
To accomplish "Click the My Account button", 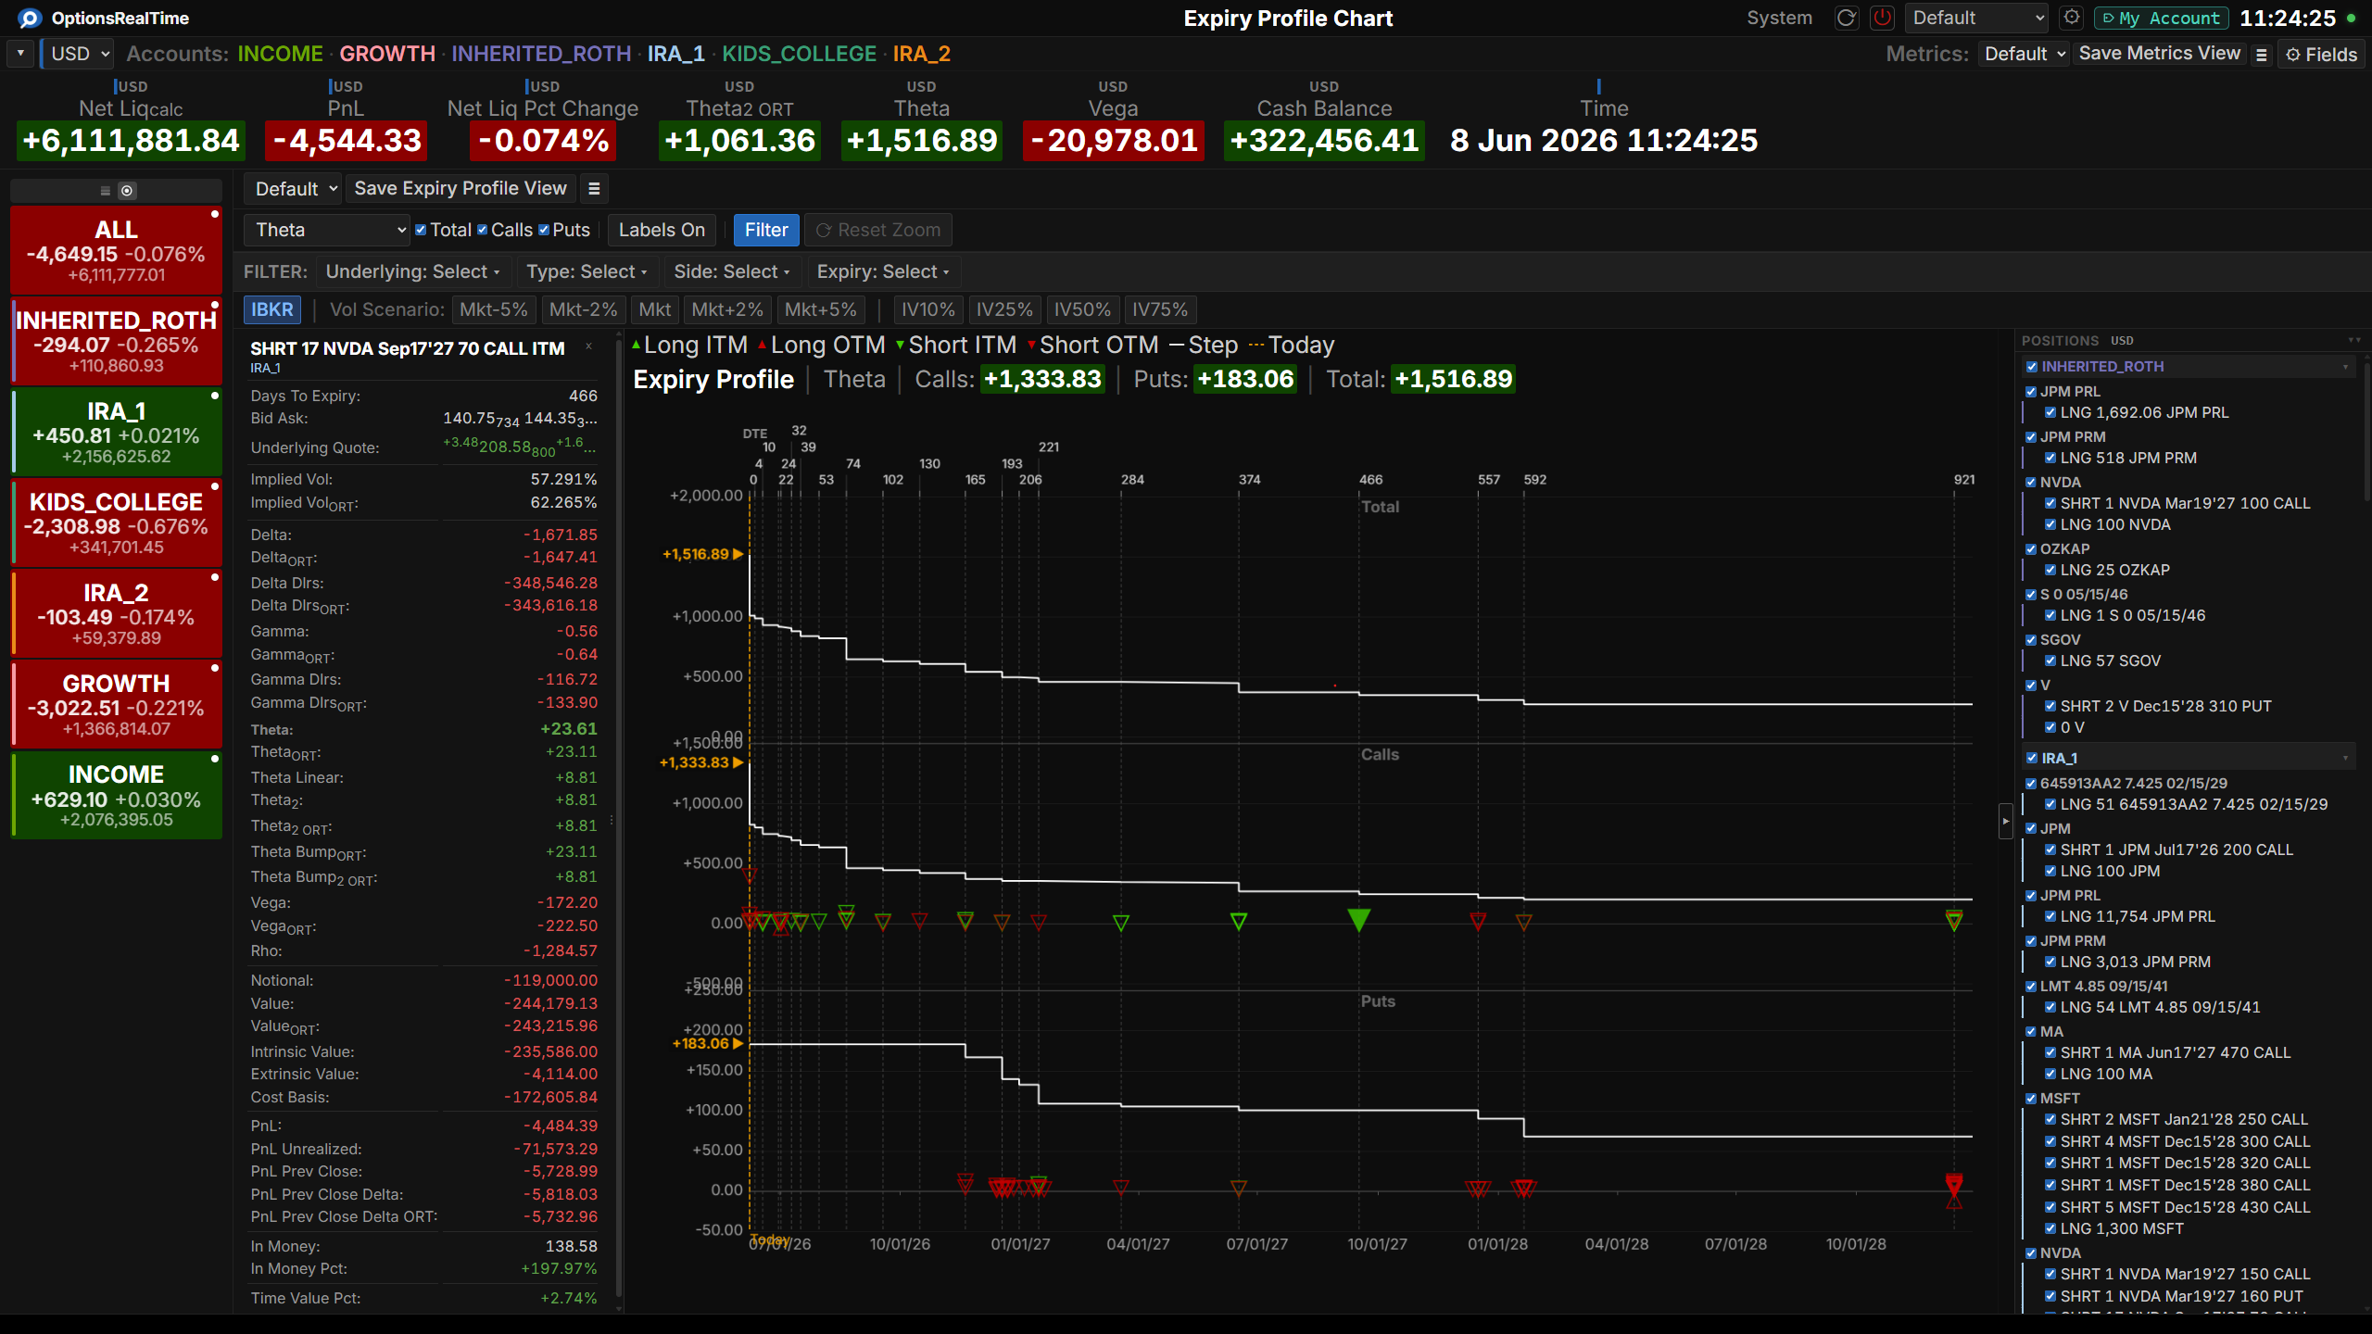I will pos(2161,18).
